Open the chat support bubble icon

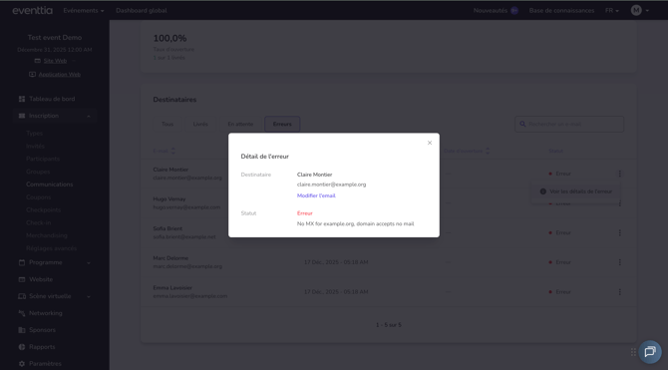click(650, 352)
